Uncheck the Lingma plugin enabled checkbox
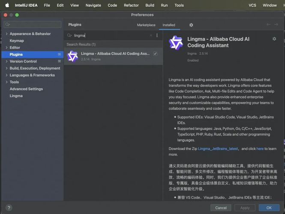The image size is (285, 214). coord(155,53)
